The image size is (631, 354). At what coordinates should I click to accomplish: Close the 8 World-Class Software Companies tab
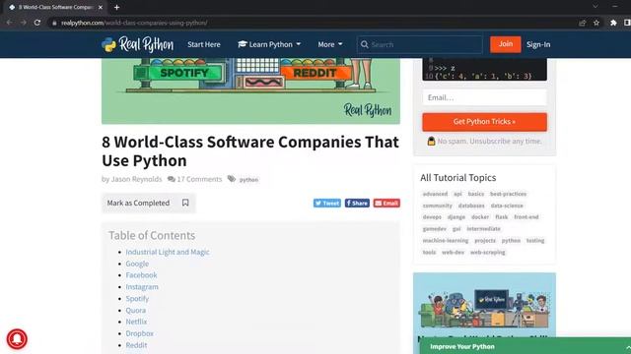click(x=101, y=7)
